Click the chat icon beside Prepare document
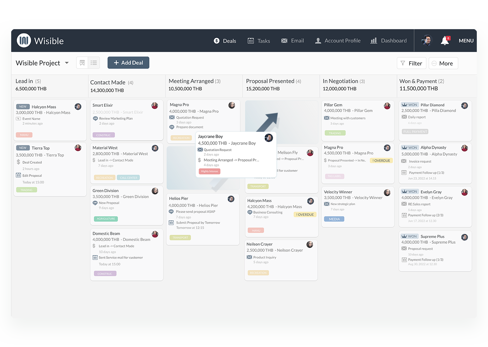The height and width of the screenshot is (347, 488). coord(172,127)
